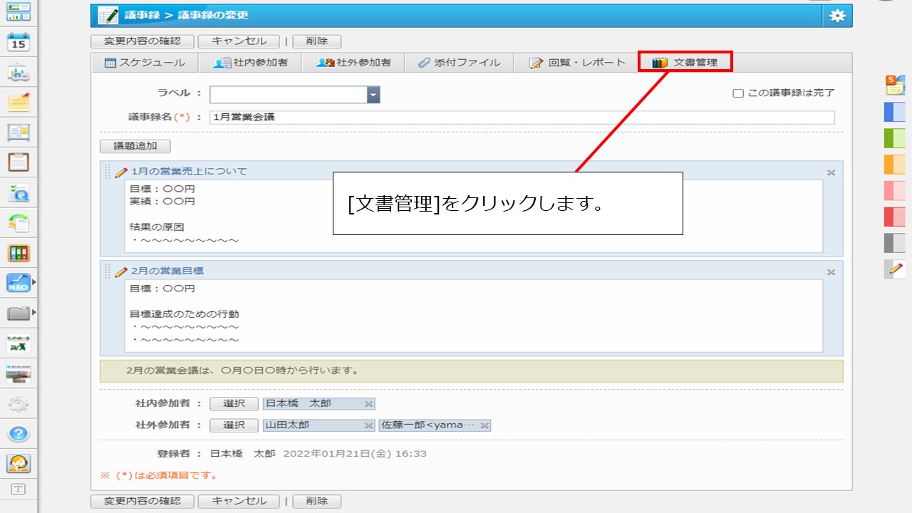Click the top 変更内容の確認 button

tap(142, 41)
